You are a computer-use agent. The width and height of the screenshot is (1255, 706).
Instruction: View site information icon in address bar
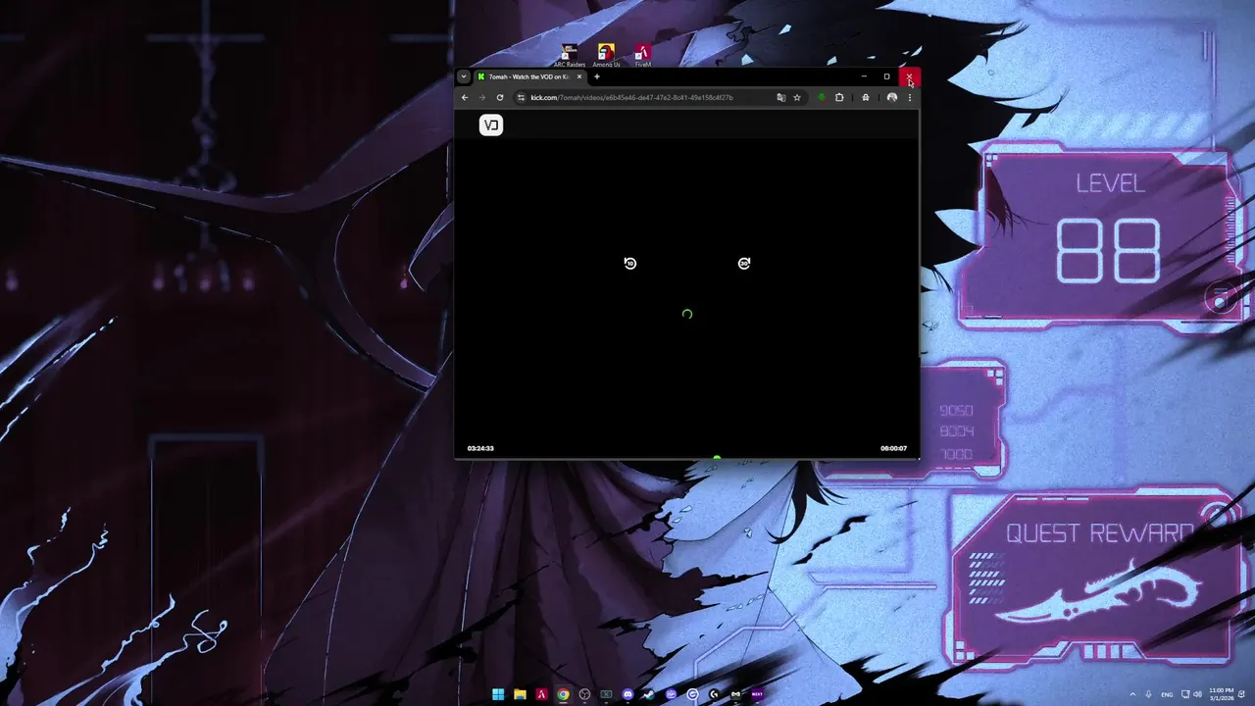pos(521,97)
